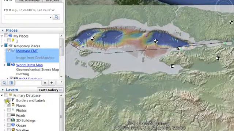Click beach ball marker on southern gulf shore
The image size is (234, 131).
point(173,66)
